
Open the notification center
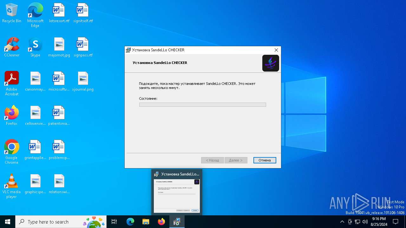[396, 222]
